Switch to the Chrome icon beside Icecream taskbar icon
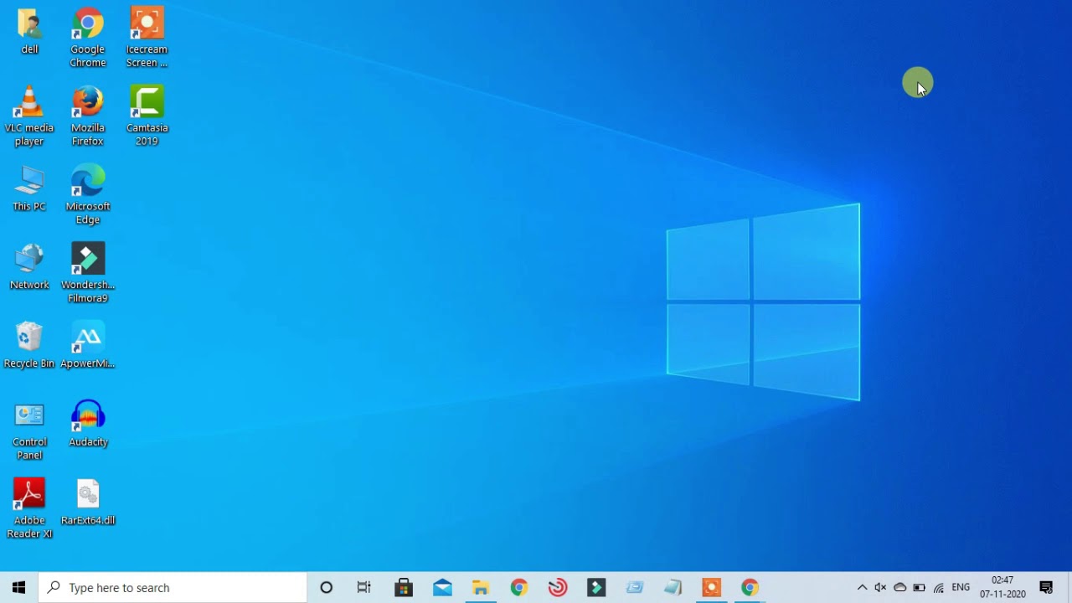Viewport: 1072px width, 603px height. pos(750,587)
